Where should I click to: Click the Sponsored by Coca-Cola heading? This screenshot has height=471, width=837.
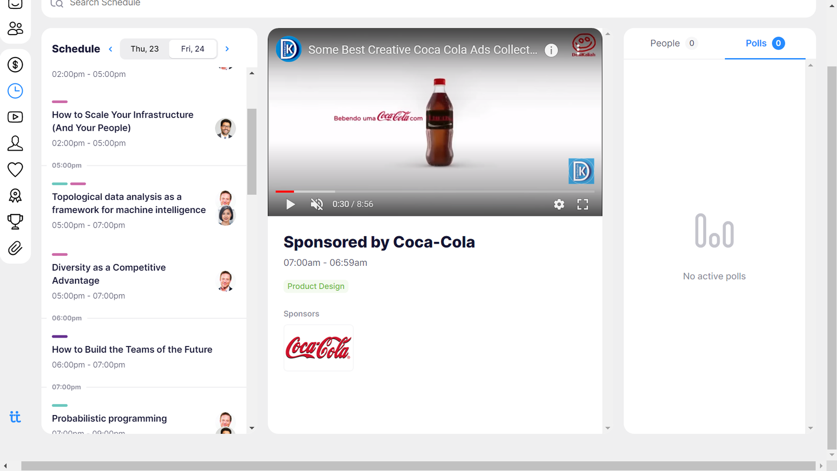[379, 242]
